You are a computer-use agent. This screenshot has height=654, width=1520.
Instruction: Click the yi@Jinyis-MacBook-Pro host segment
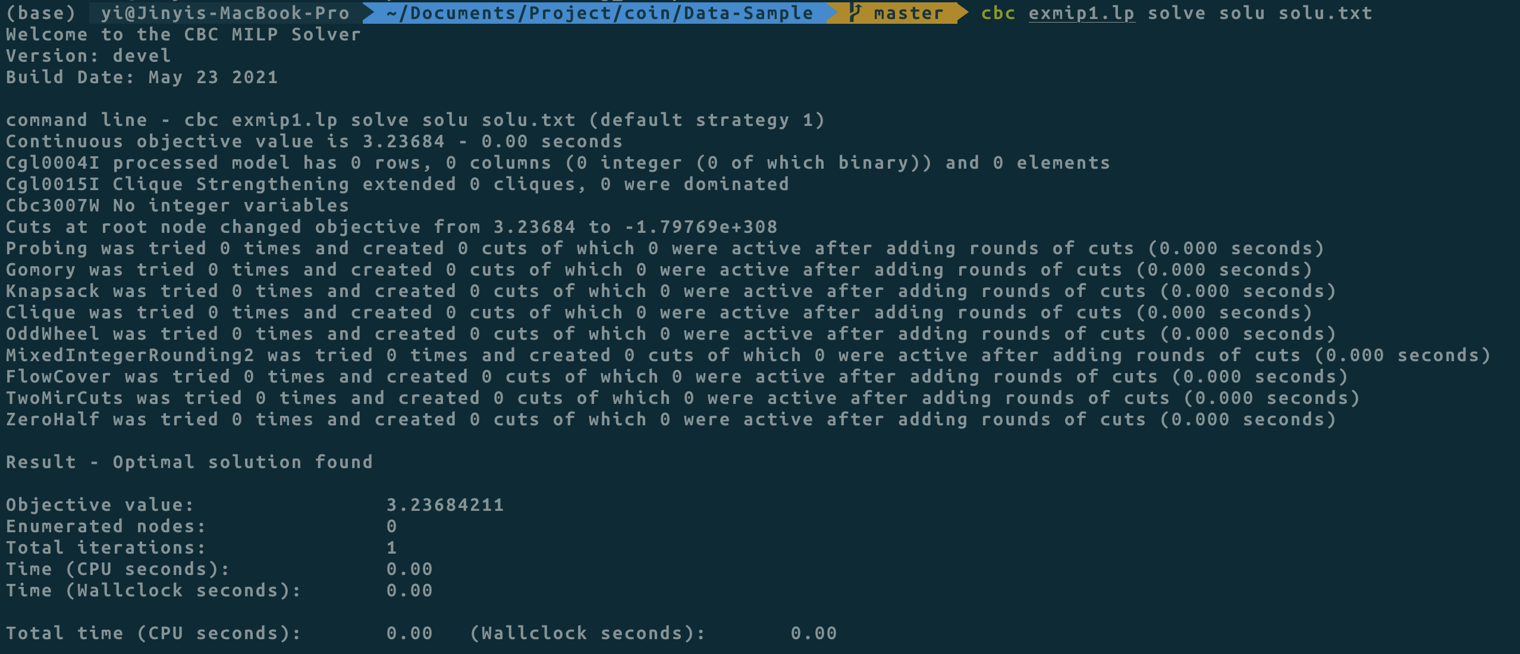(225, 13)
